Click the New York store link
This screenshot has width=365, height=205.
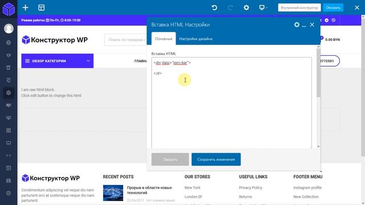click(193, 187)
